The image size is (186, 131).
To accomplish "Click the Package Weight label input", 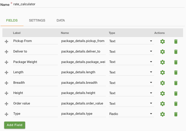I will pyautogui.click(x=35, y=62).
